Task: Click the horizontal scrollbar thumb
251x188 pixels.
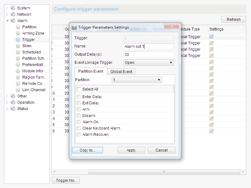Action: tap(164, 172)
